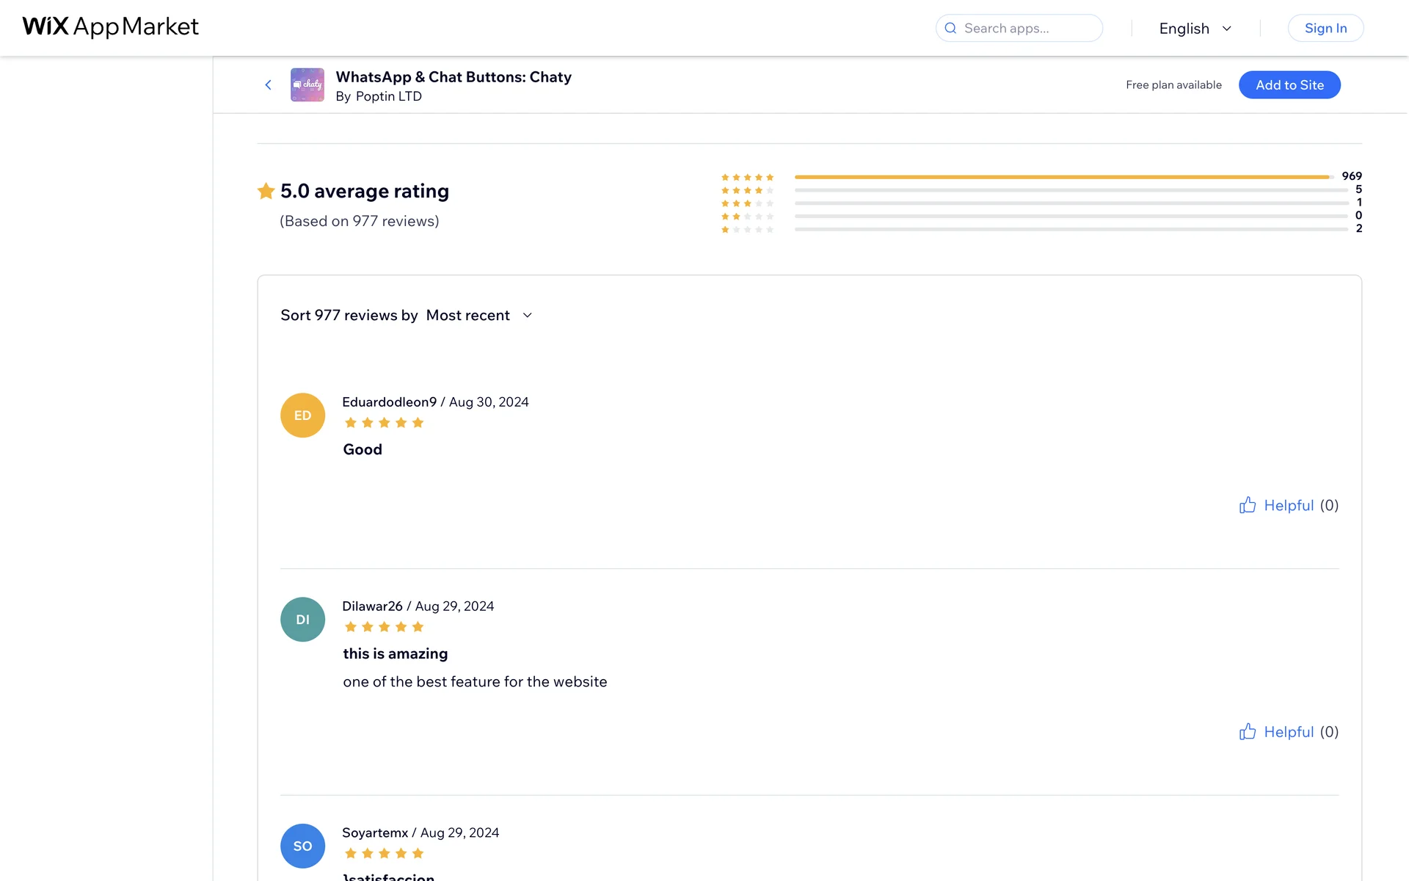This screenshot has width=1409, height=881.
Task: Focus the Search apps input field
Action: (x=1027, y=29)
